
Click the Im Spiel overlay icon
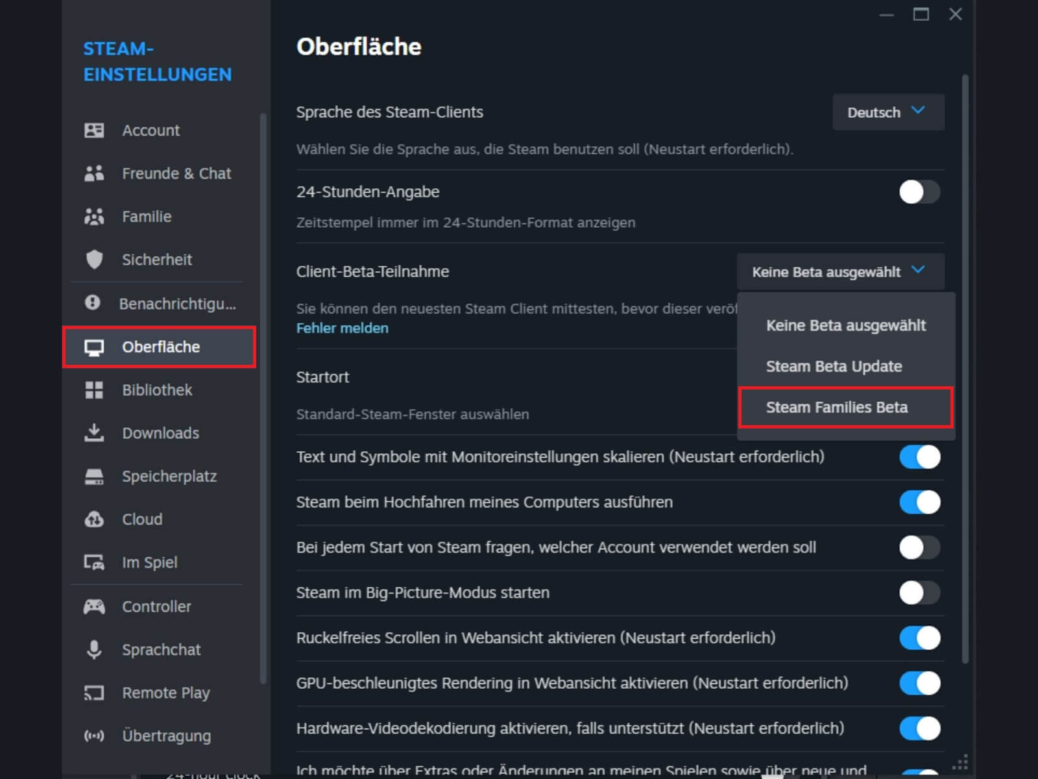click(94, 562)
